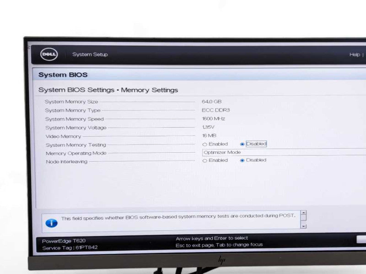
Task: Select Disabled for Node Interleaving
Action: (242, 160)
